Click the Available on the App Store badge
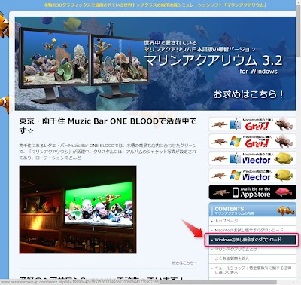Screen dimensions: 301x285 (252, 192)
